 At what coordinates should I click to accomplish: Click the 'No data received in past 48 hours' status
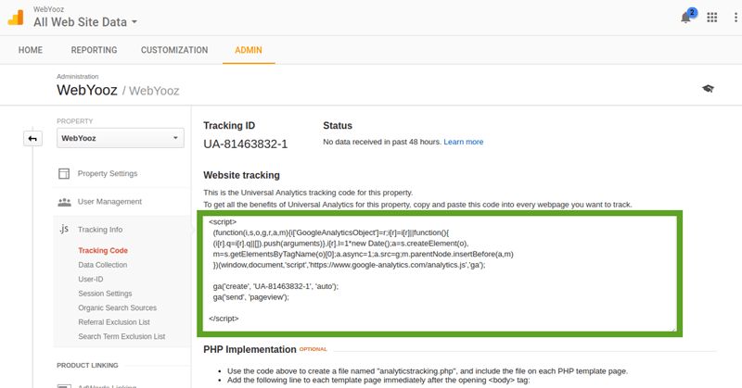[382, 142]
